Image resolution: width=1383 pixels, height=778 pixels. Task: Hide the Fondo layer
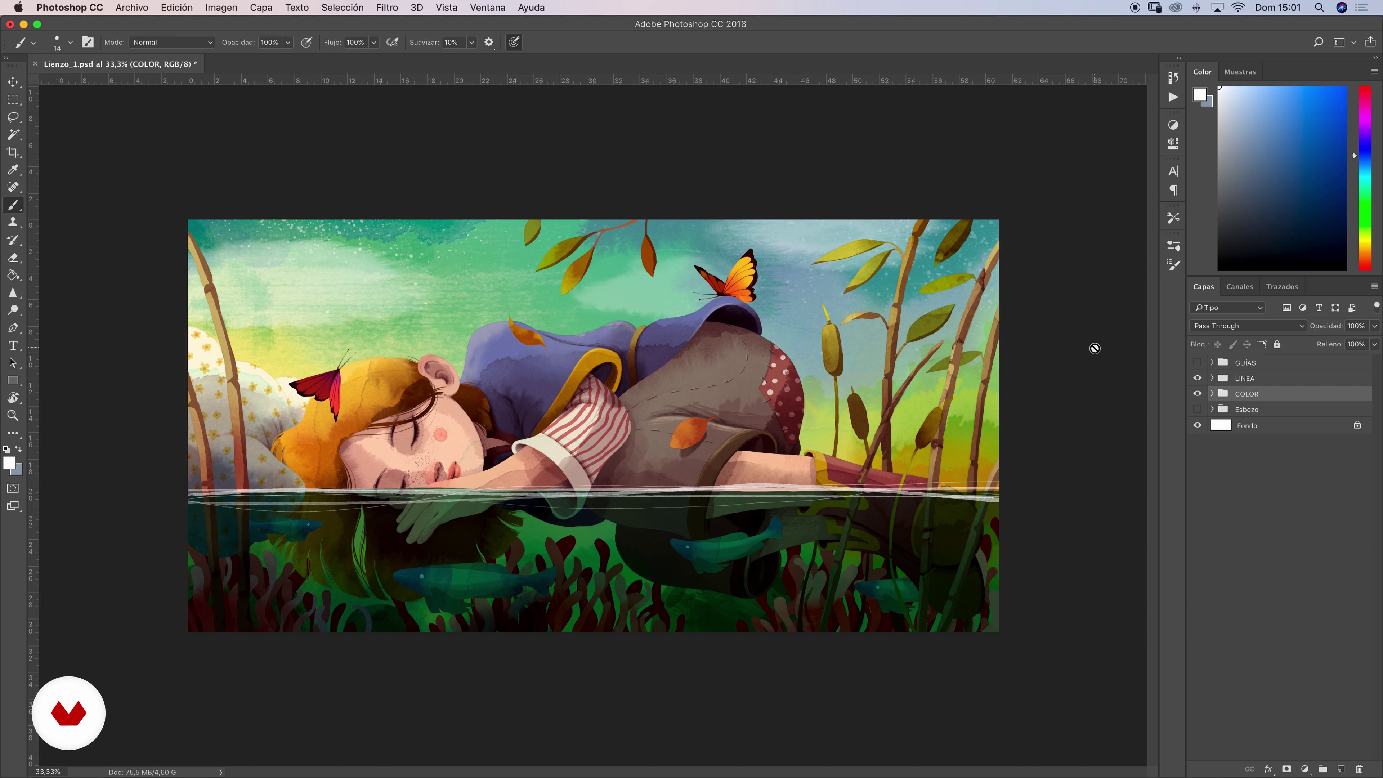click(x=1197, y=425)
